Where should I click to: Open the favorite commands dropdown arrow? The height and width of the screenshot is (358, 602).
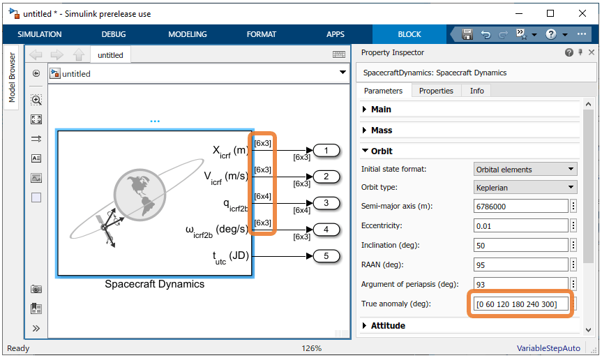point(534,35)
